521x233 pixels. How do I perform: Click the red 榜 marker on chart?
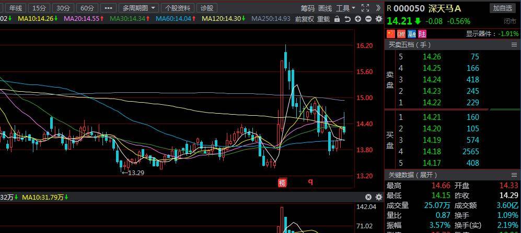coord(282,182)
